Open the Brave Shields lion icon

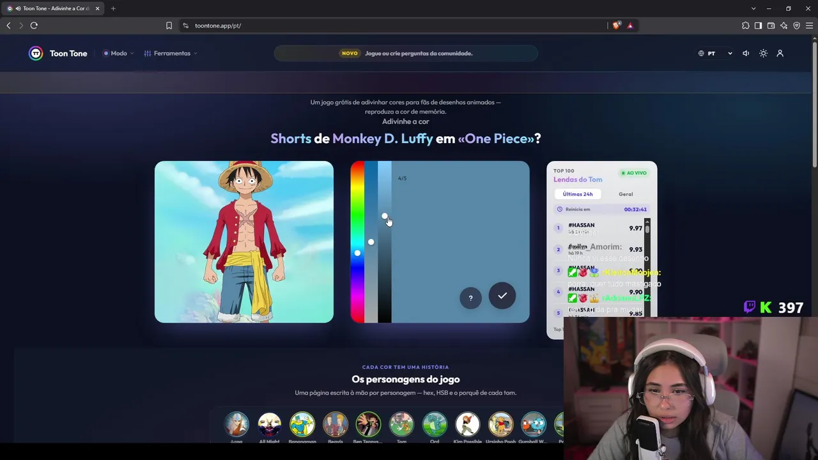pos(616,26)
